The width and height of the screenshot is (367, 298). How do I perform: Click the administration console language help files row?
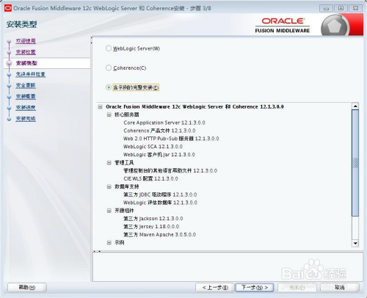(170, 170)
